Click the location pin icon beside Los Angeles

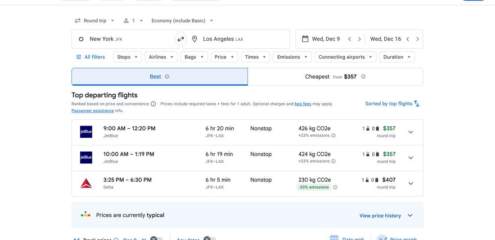(195, 39)
